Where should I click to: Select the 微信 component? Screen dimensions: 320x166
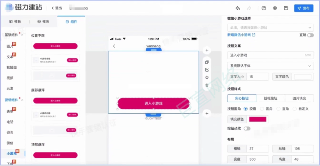[10, 143]
